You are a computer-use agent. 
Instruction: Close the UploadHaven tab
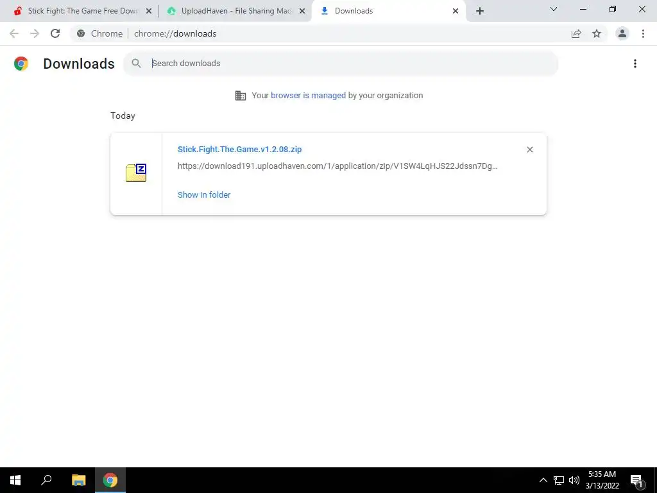click(x=302, y=11)
